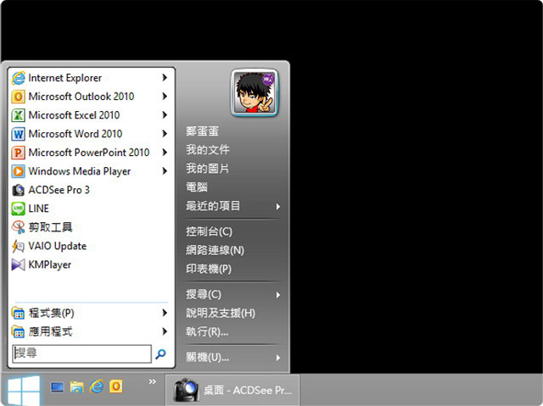Select 搜尋(C) menu entry

click(204, 294)
